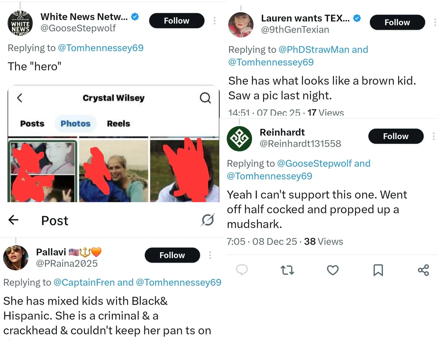Switch to the Photos tab
This screenshot has height=344, width=438.
75,123
